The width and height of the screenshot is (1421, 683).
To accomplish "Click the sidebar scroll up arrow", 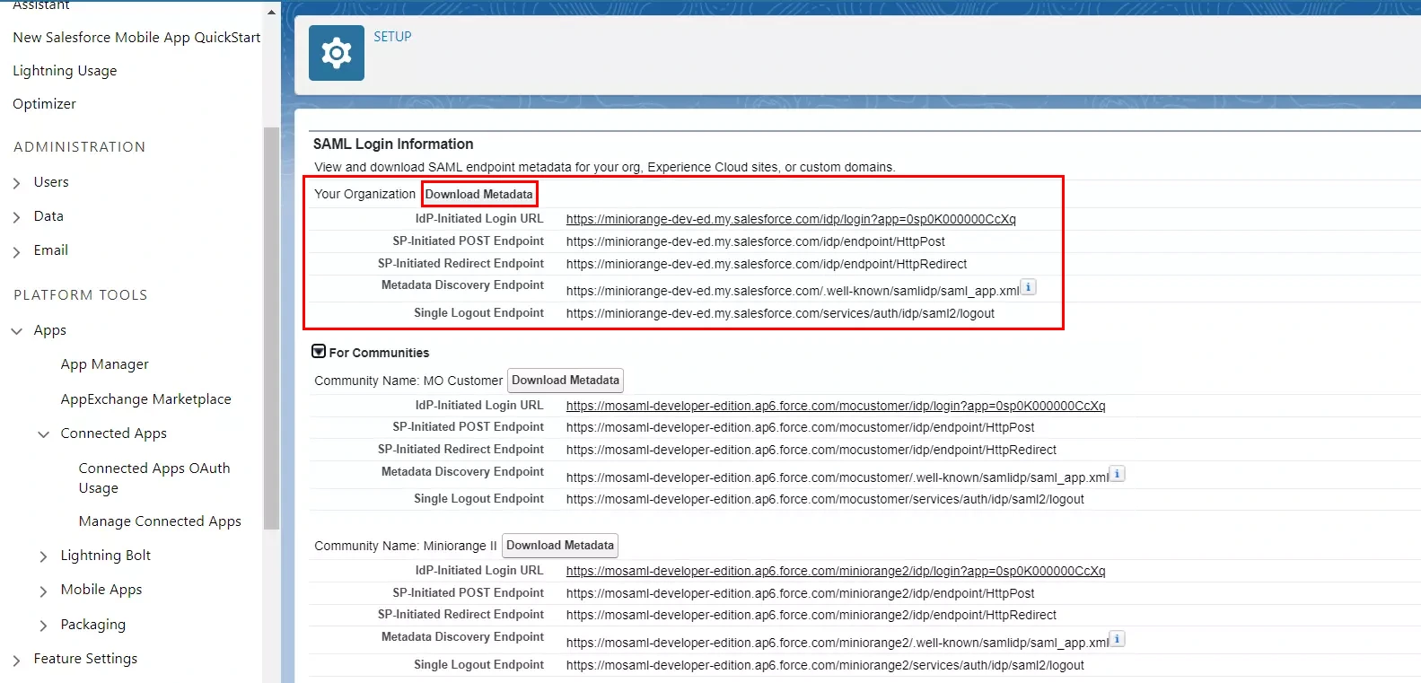I will (x=271, y=13).
